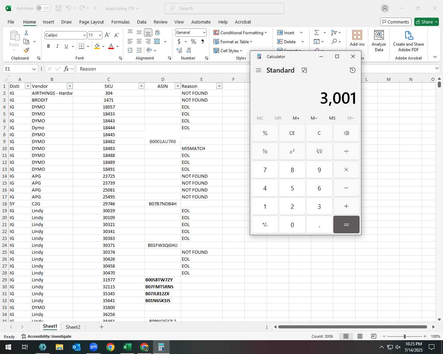Click Analyze Data button
This screenshot has height=354, width=443.
(379, 41)
